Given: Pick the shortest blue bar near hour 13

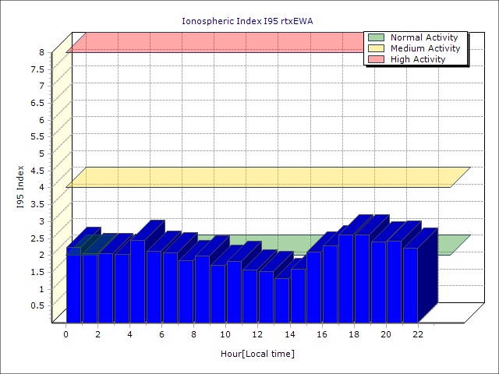Looking at the screenshot, I should pos(281,300).
